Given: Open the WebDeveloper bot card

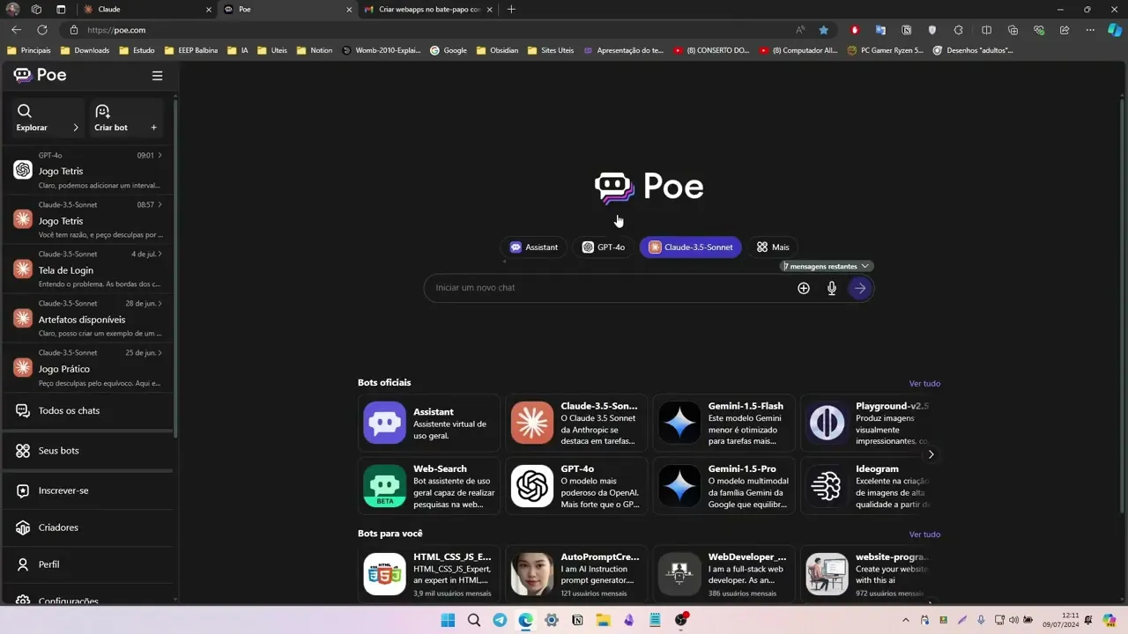Looking at the screenshot, I should pos(724,574).
